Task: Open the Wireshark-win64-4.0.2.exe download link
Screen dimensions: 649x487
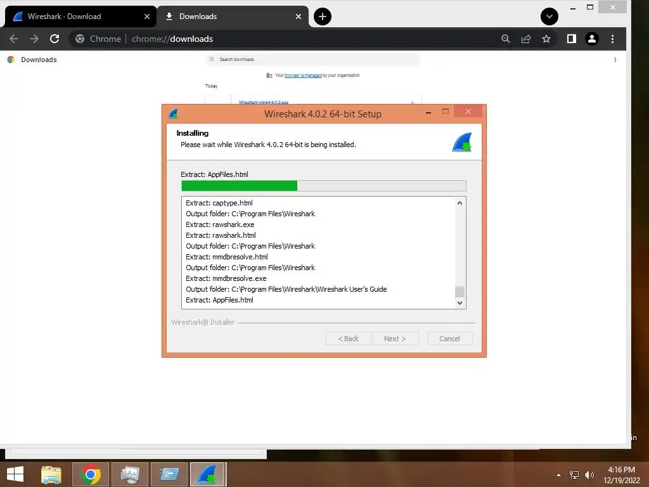Action: point(264,102)
